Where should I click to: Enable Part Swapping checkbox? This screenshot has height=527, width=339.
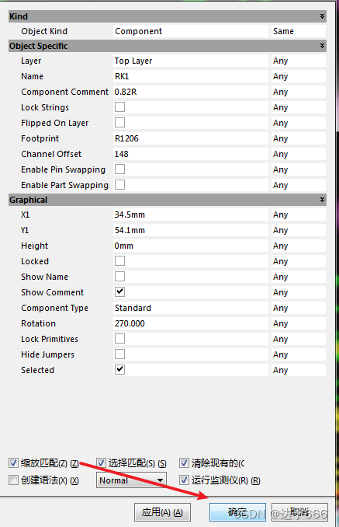(119, 184)
